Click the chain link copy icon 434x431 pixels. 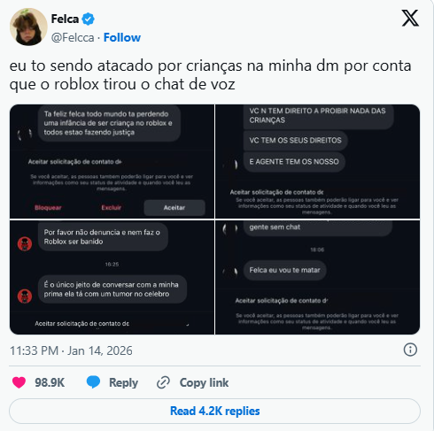click(x=163, y=382)
